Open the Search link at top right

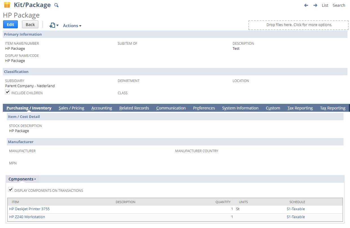[x=339, y=5]
